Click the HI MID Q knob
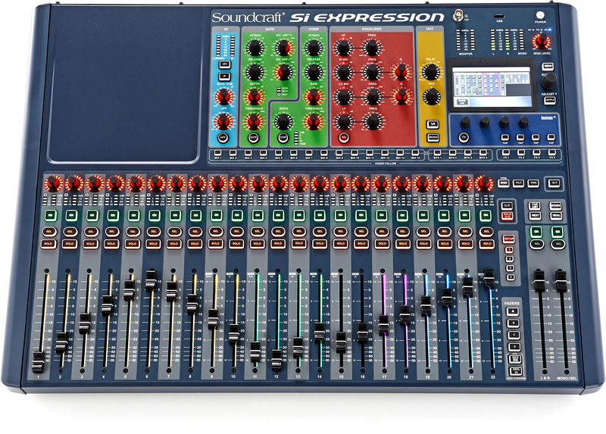 pos(401,72)
